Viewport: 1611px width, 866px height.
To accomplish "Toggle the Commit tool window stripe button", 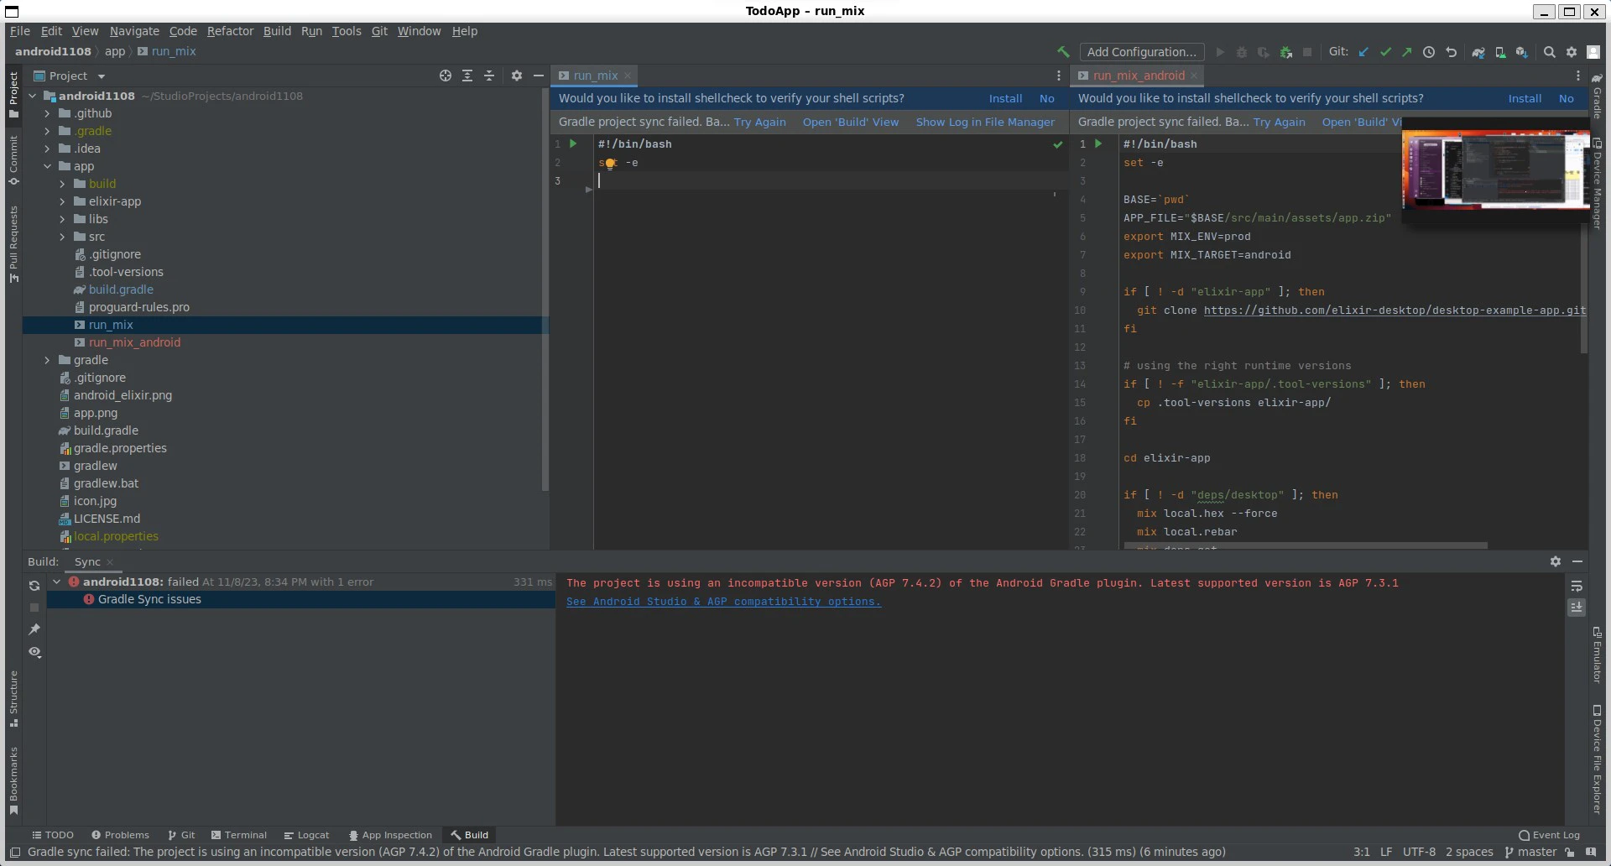I will [x=13, y=160].
